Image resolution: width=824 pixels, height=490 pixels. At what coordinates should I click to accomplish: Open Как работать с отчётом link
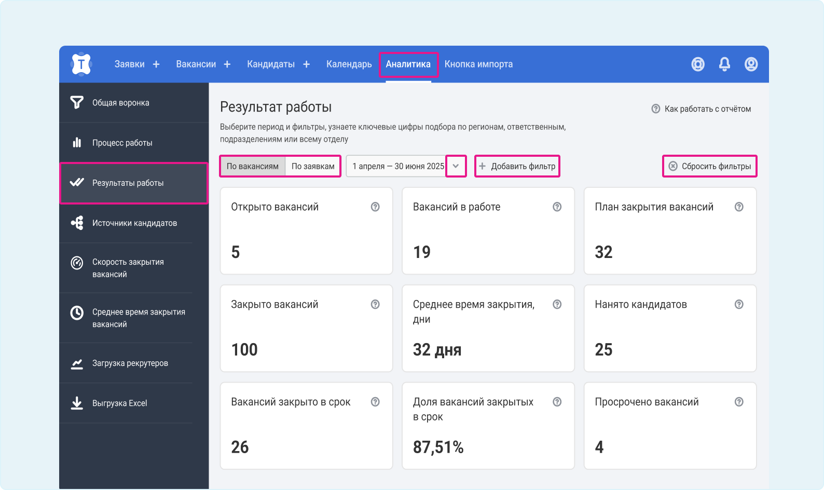click(x=702, y=109)
